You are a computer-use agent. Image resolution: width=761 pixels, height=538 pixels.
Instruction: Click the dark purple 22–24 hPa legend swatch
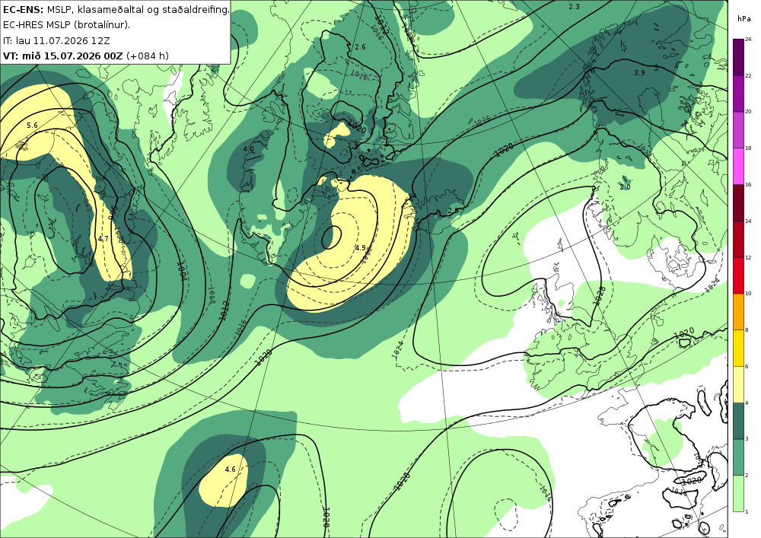(x=739, y=57)
